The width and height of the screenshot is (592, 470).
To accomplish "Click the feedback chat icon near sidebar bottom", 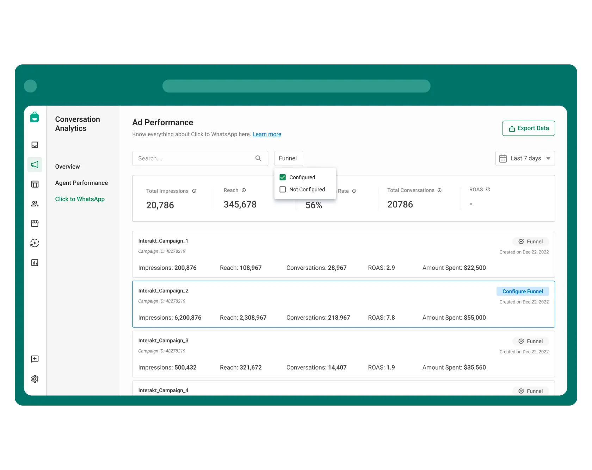I will click(35, 359).
